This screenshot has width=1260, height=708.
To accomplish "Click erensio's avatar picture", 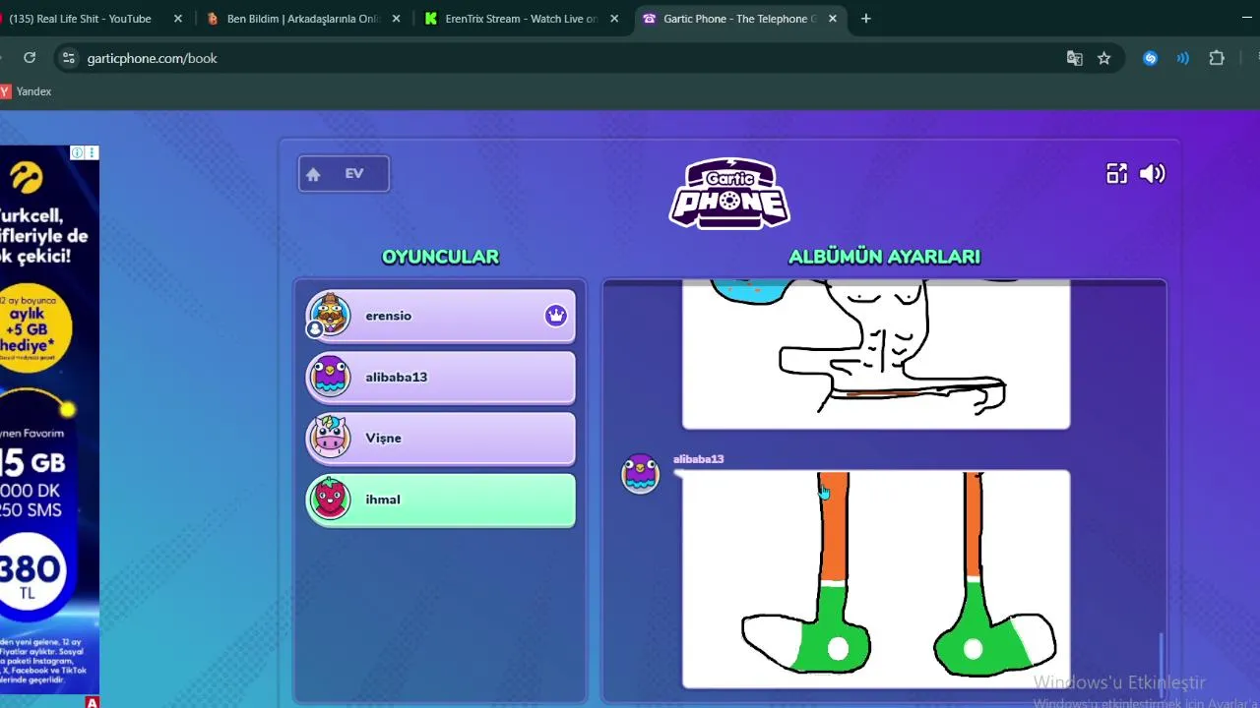I will pos(330,315).
